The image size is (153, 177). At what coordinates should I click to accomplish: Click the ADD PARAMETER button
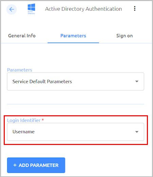(36, 165)
